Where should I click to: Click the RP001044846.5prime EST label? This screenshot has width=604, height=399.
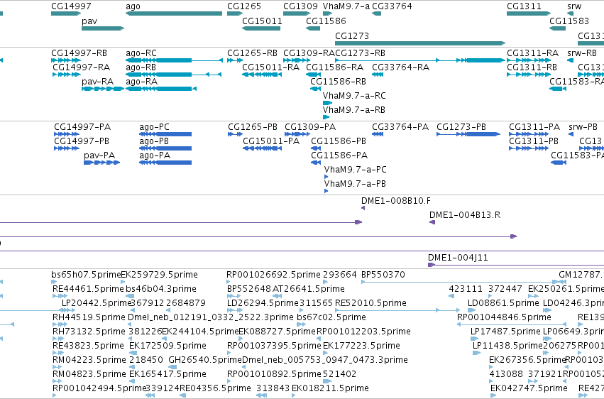pos(504,317)
